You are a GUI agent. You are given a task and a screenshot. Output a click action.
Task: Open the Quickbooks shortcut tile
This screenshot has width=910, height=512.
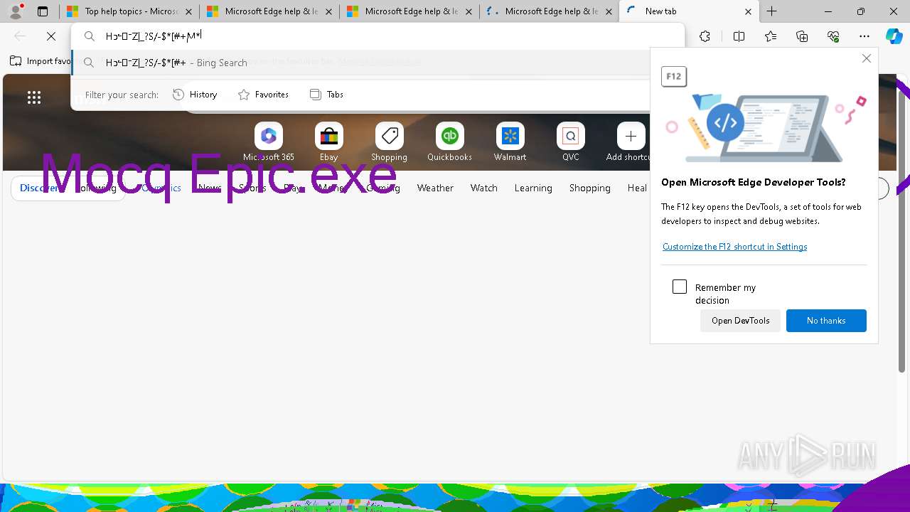[x=449, y=142]
